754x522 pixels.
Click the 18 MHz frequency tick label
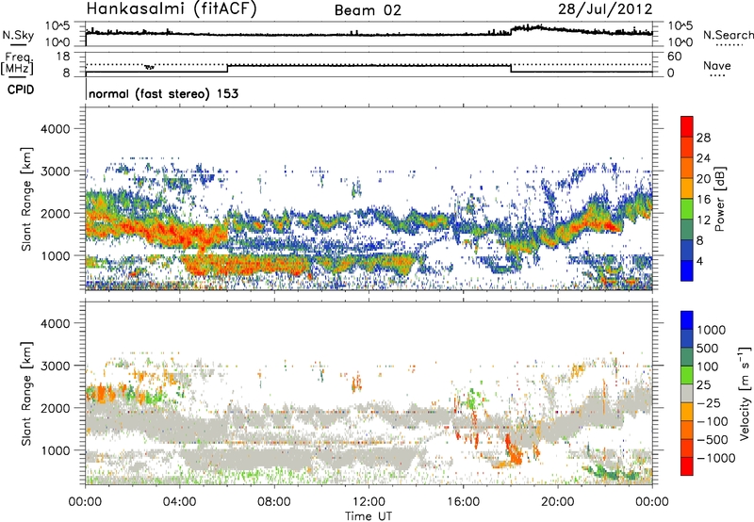[63, 57]
